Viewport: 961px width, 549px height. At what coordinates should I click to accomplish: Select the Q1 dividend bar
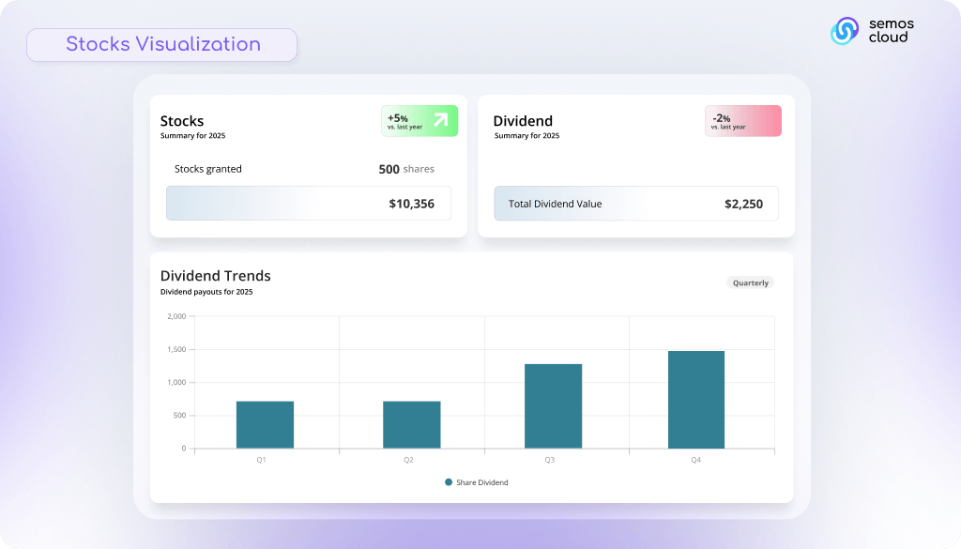coord(265,424)
